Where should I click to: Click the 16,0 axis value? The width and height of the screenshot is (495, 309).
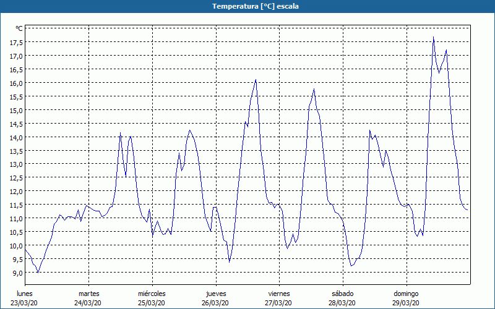(x=16, y=83)
